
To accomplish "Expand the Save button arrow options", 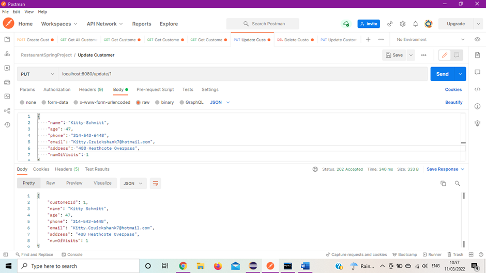I will click(x=411, y=55).
